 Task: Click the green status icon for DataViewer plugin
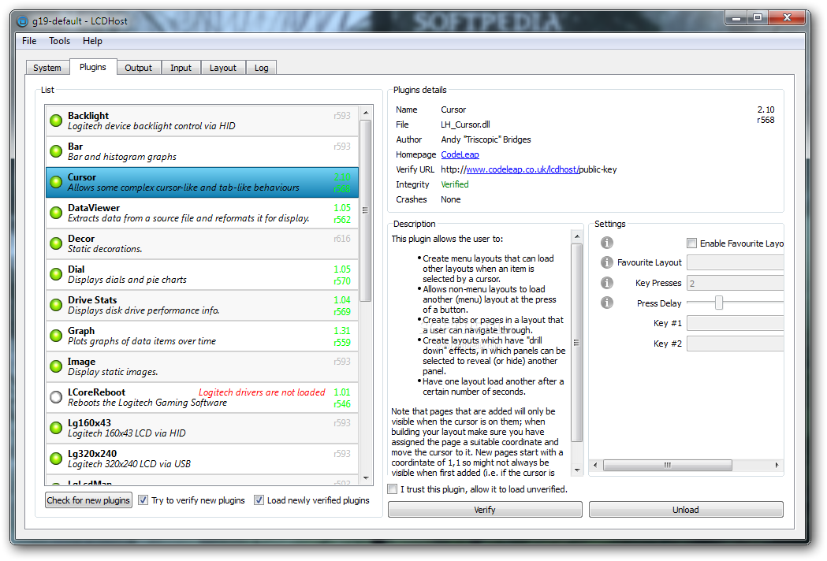(x=56, y=213)
